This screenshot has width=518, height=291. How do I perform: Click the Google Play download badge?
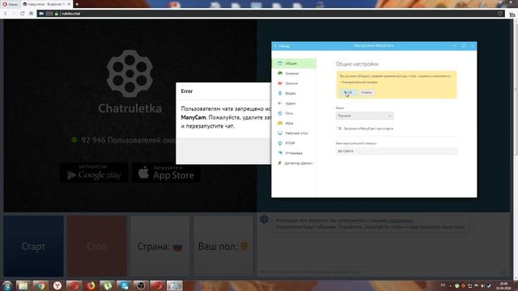tap(94, 172)
